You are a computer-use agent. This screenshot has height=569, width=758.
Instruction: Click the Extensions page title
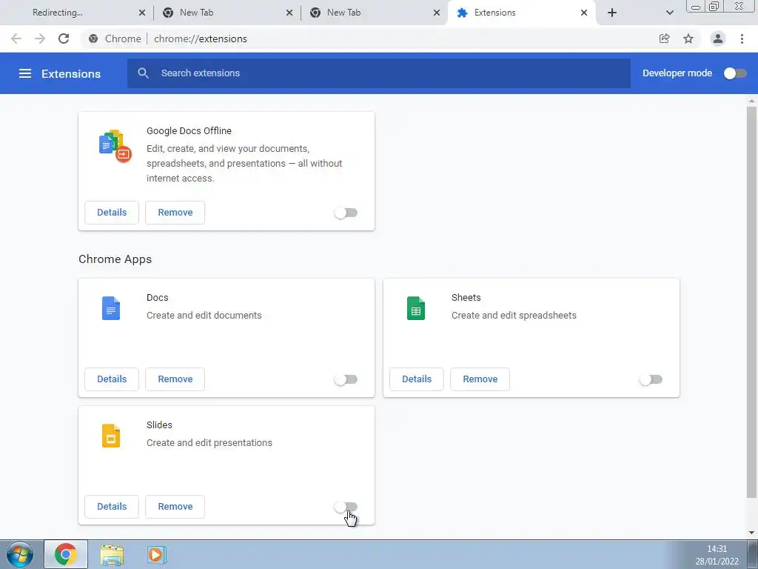(x=71, y=73)
